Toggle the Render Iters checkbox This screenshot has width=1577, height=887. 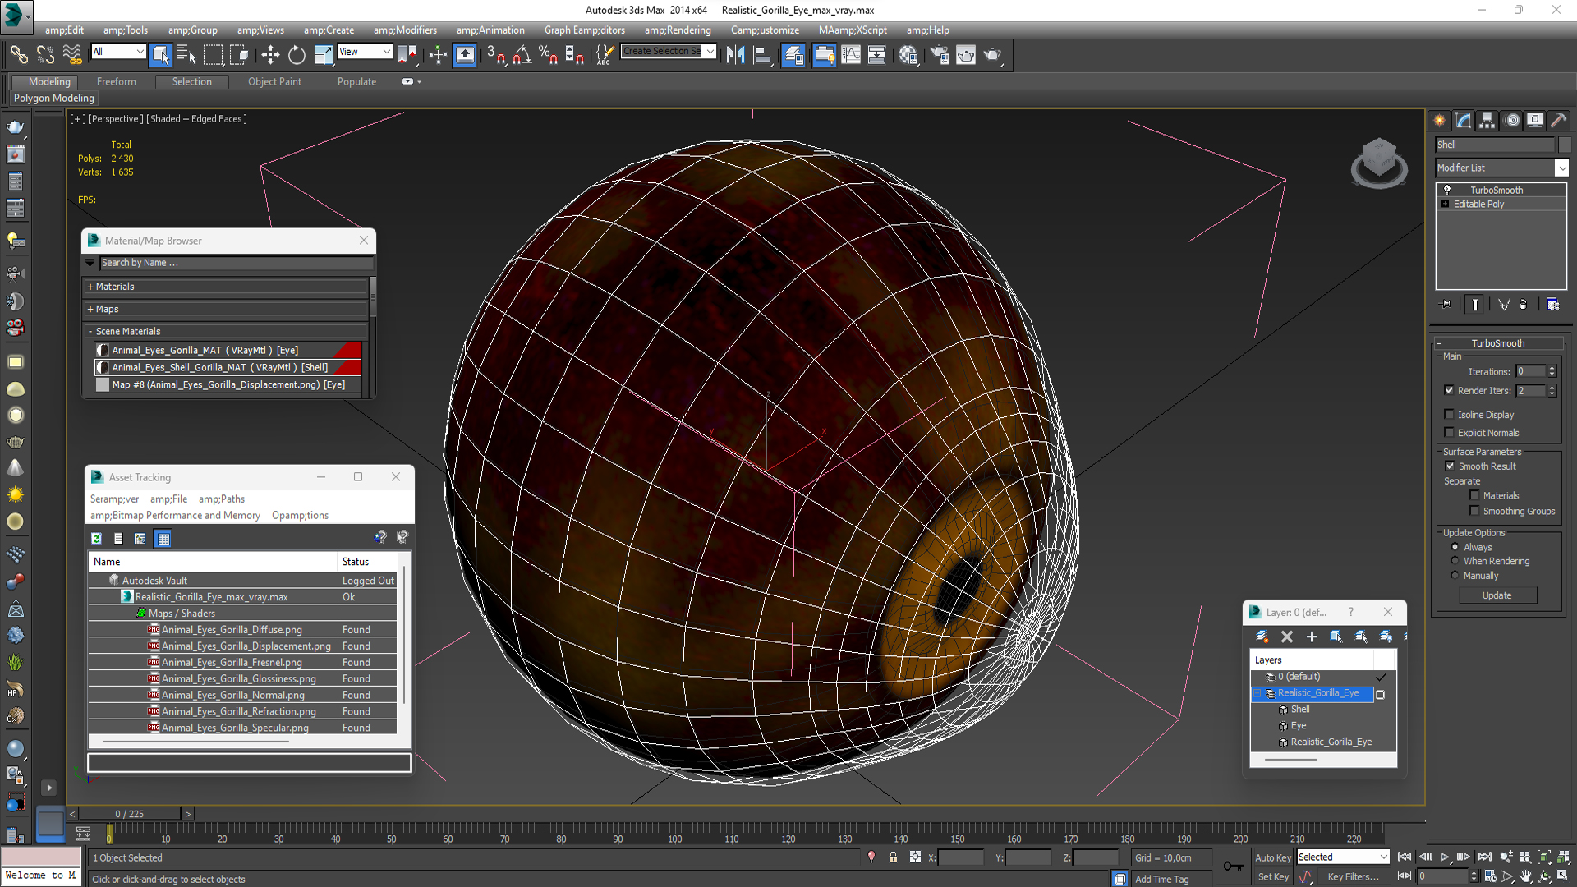1449,390
